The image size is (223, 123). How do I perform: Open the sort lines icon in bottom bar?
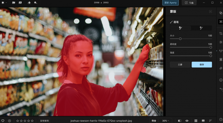tap(210, 121)
